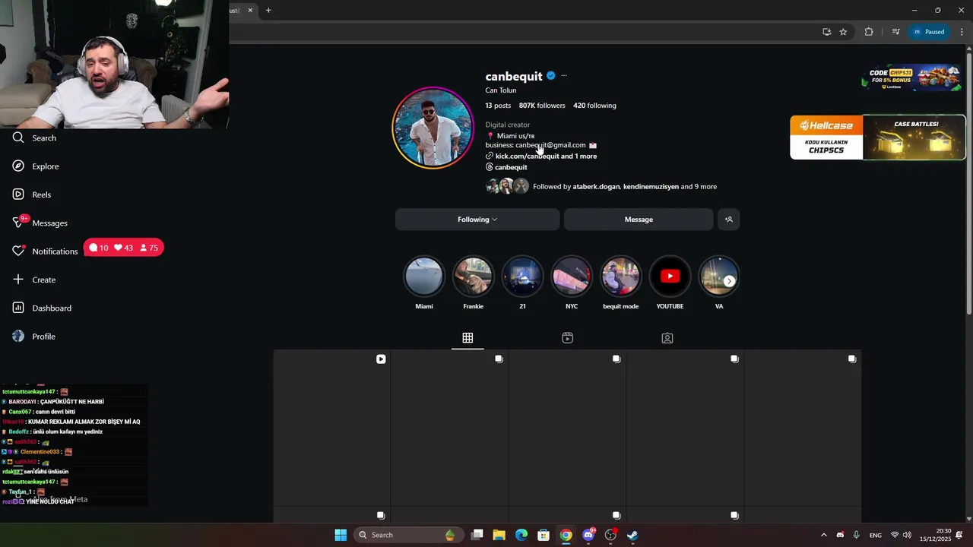Screen dimensions: 973x547
Task: Bookmark this page with star icon
Action: pyautogui.click(x=843, y=32)
